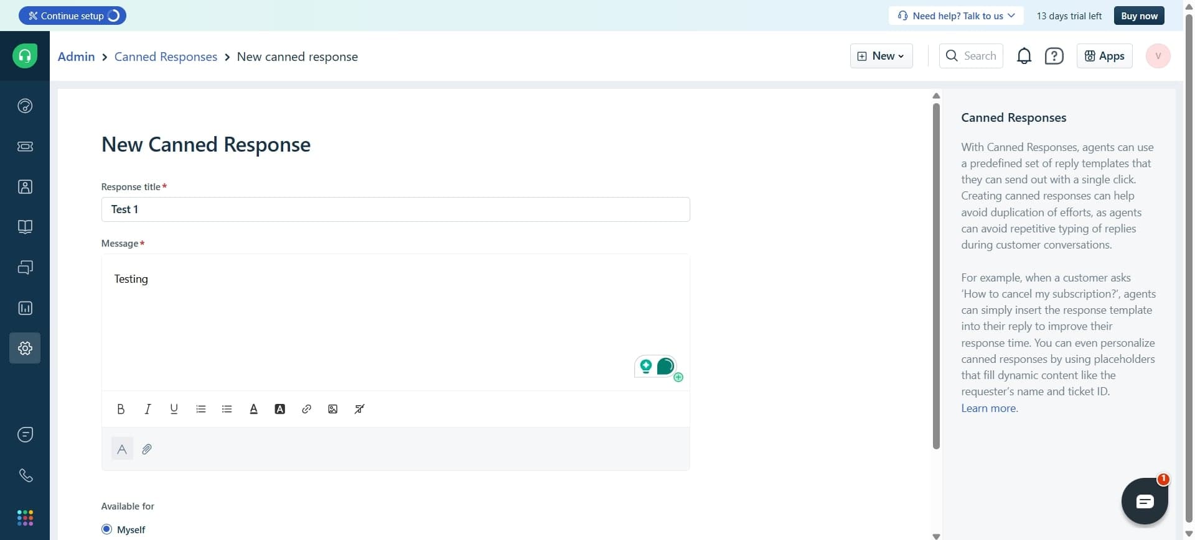Viewport: 1195px width, 540px height.
Task: Open the Contacts sidebar icon
Action: click(25, 187)
